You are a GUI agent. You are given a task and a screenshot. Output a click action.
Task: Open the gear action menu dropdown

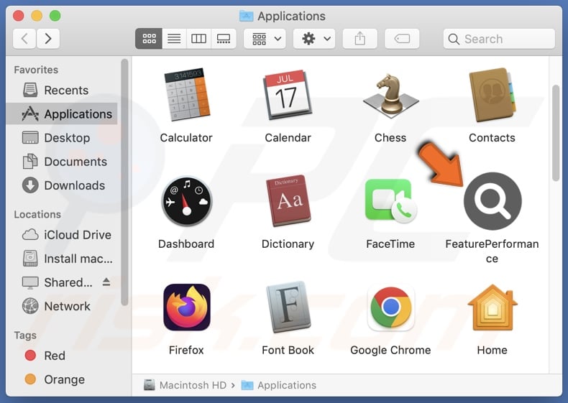314,38
